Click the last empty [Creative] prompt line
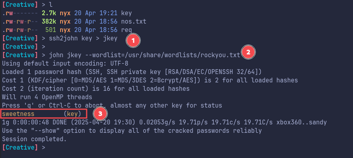The image size is (353, 158). pos(24,148)
